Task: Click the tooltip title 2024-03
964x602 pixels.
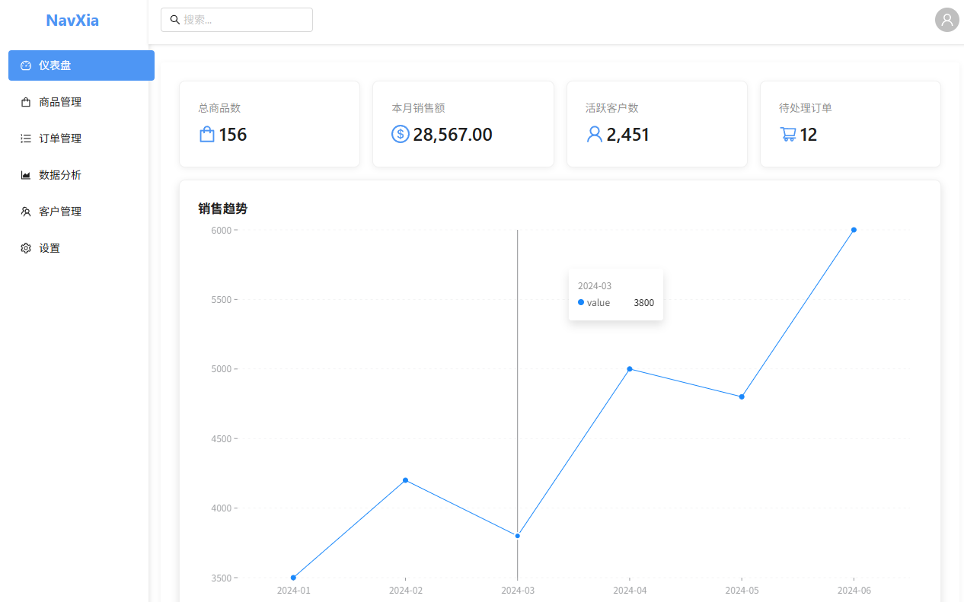Action: pos(595,286)
